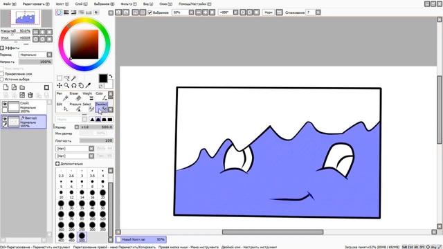This screenshot has width=443, height=249.
Task: Create a new layer folder
Action: [x=22, y=88]
